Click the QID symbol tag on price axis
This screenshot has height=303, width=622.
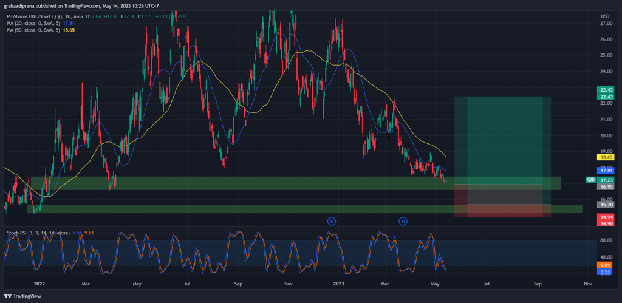pos(591,180)
